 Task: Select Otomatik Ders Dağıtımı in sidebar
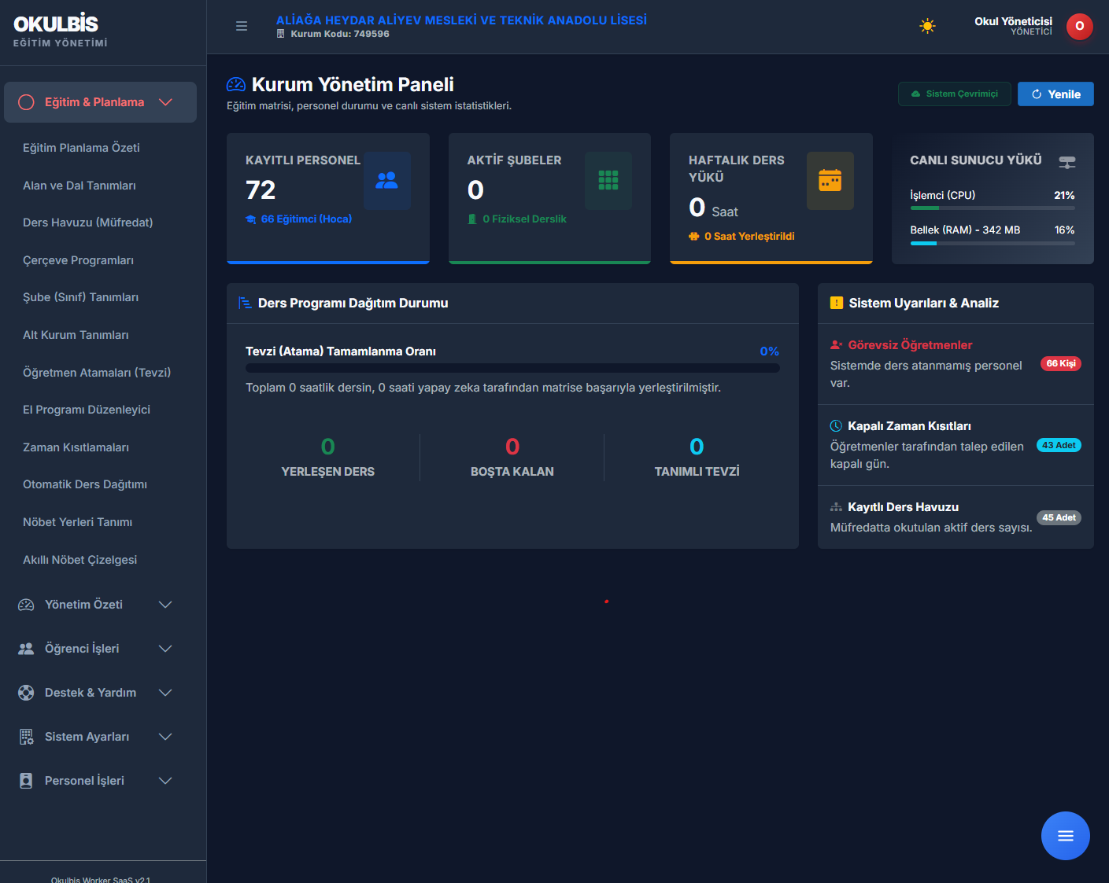(x=85, y=484)
